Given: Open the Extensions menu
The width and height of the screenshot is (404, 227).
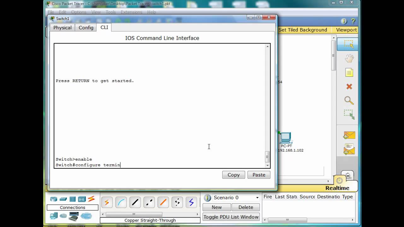Looking at the screenshot, I should click(x=131, y=12).
